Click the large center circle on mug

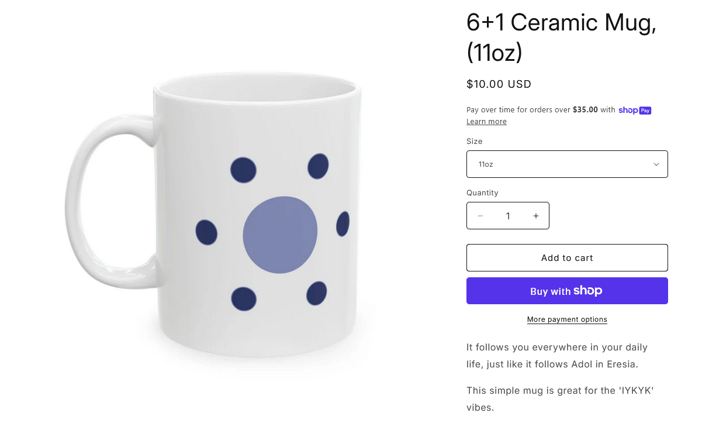(x=280, y=235)
